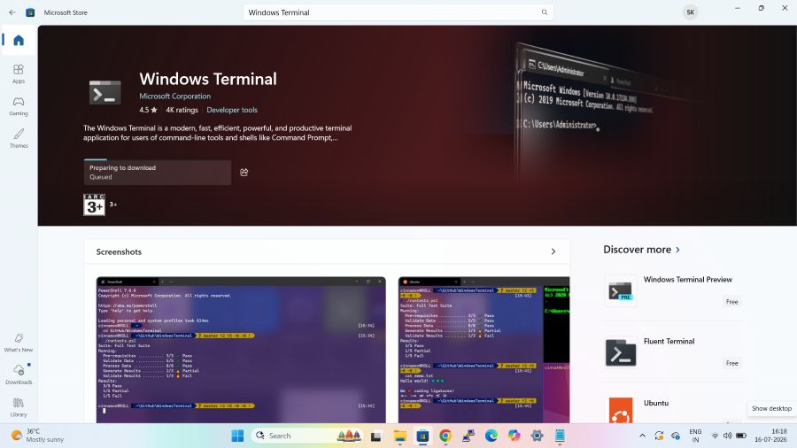Open What's New in sidebar
The width and height of the screenshot is (797, 448).
(x=19, y=343)
